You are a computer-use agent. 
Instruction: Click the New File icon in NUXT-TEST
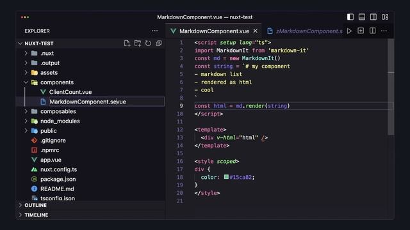coord(127,43)
